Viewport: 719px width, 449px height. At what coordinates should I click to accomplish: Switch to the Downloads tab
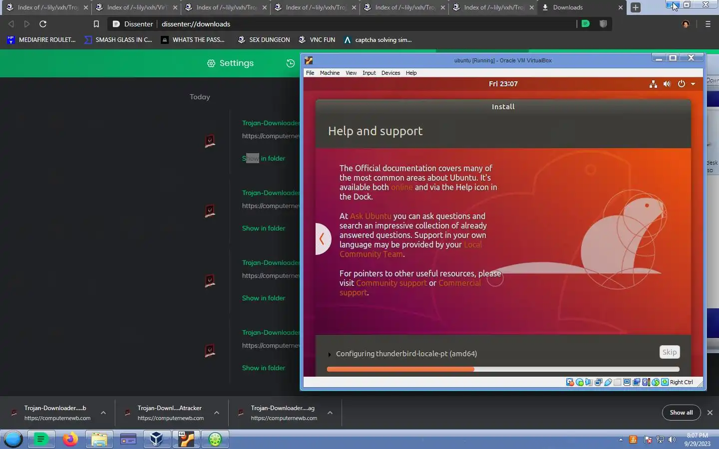[x=583, y=7]
